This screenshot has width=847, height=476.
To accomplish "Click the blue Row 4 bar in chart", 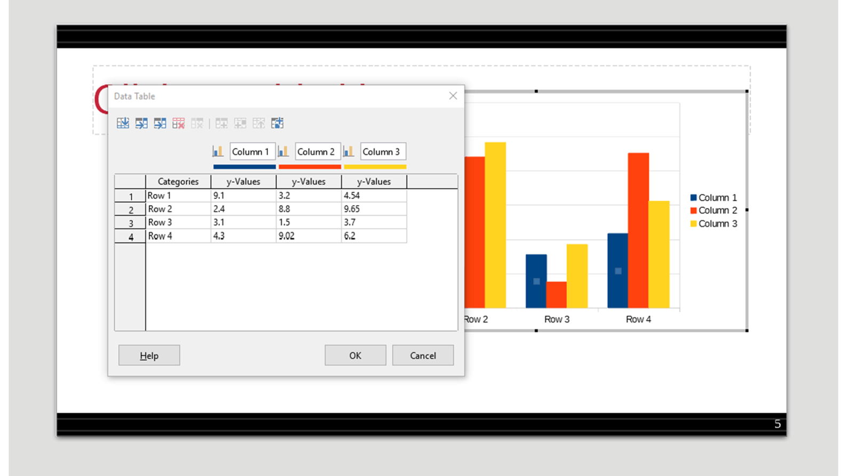I will [x=618, y=271].
